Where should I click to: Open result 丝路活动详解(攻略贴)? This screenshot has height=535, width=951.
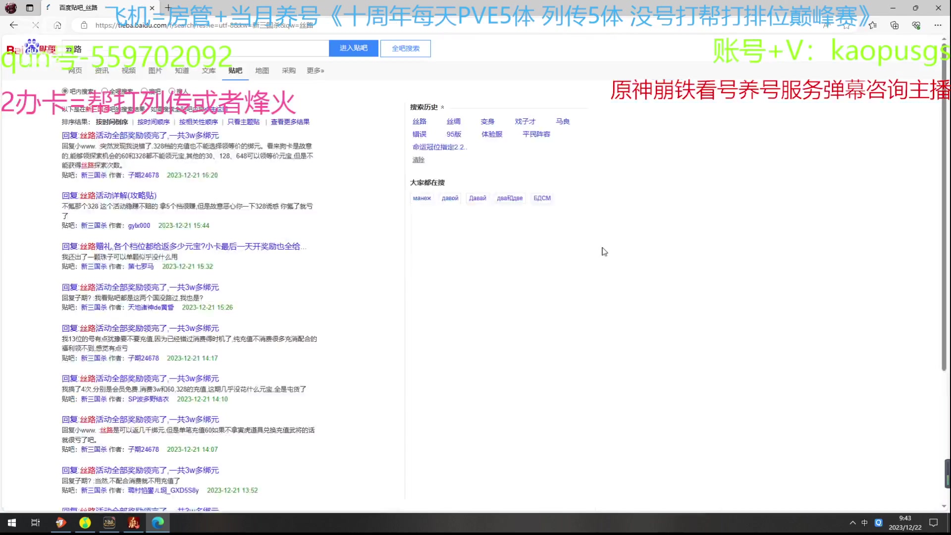click(109, 195)
